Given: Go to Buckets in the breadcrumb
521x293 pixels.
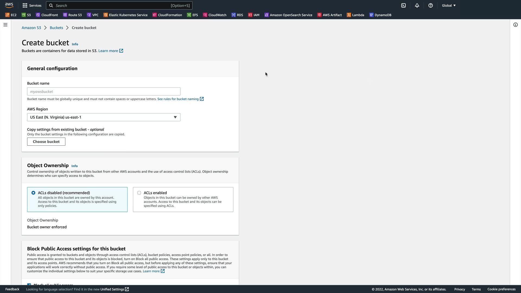Looking at the screenshot, I should (x=56, y=28).
